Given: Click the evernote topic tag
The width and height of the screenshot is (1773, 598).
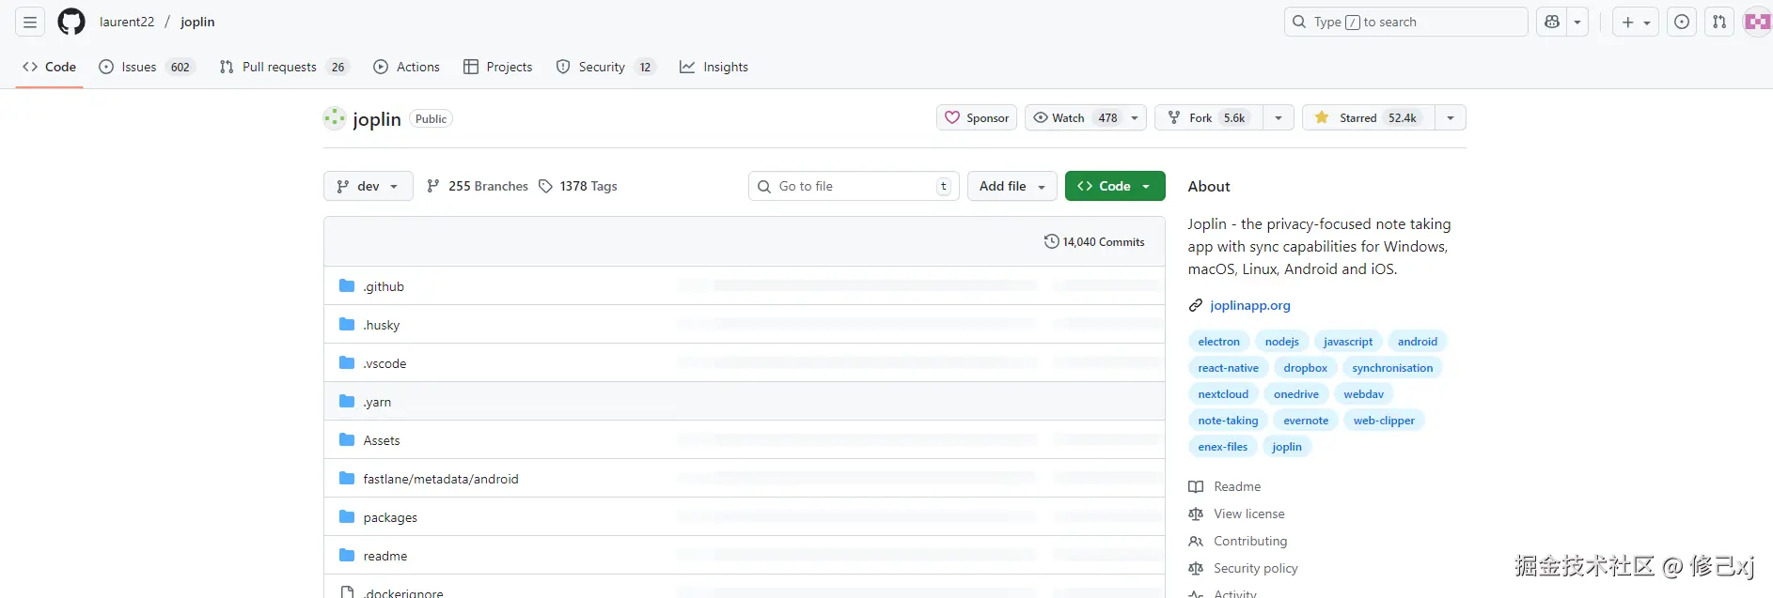Looking at the screenshot, I should pyautogui.click(x=1306, y=421).
